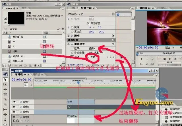Select the Pen tool in toolbox

[5, 119]
